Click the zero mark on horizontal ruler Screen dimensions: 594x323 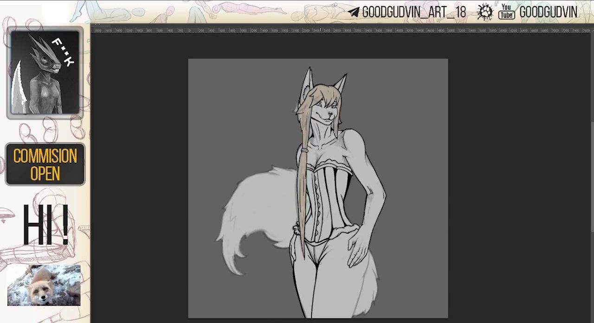pyautogui.click(x=190, y=31)
